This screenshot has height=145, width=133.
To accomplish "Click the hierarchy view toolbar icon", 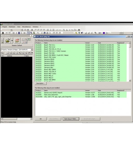I will pos(28,33).
